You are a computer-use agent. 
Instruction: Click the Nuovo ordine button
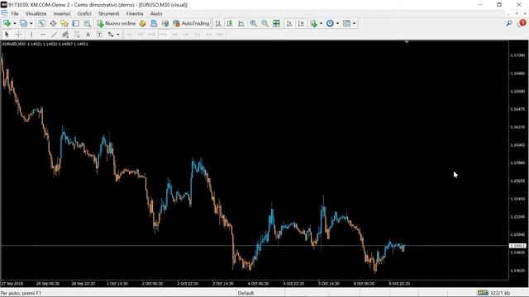(117, 23)
